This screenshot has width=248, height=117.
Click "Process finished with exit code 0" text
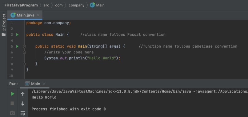point(69,109)
